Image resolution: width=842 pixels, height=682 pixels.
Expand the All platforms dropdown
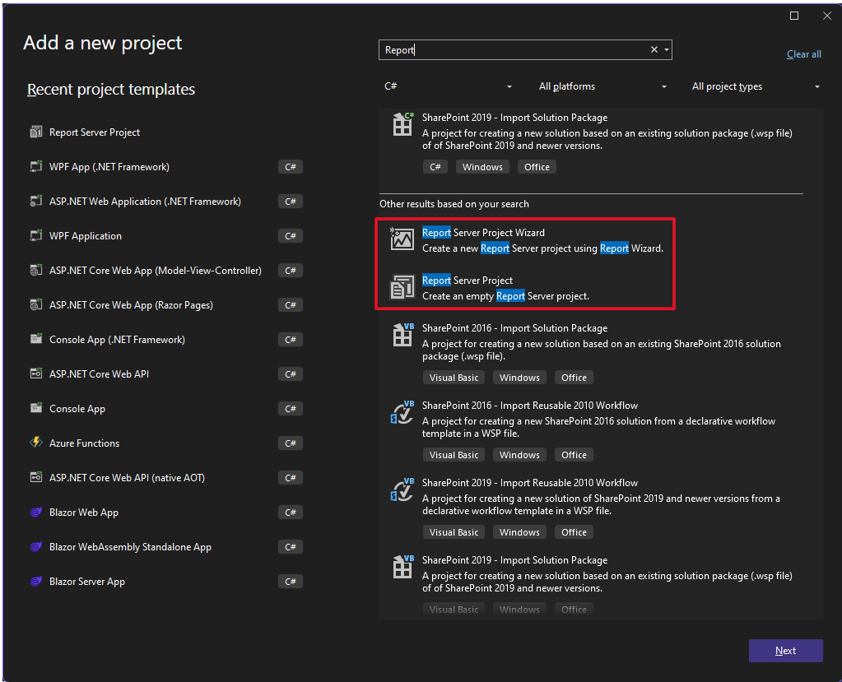pyautogui.click(x=602, y=86)
